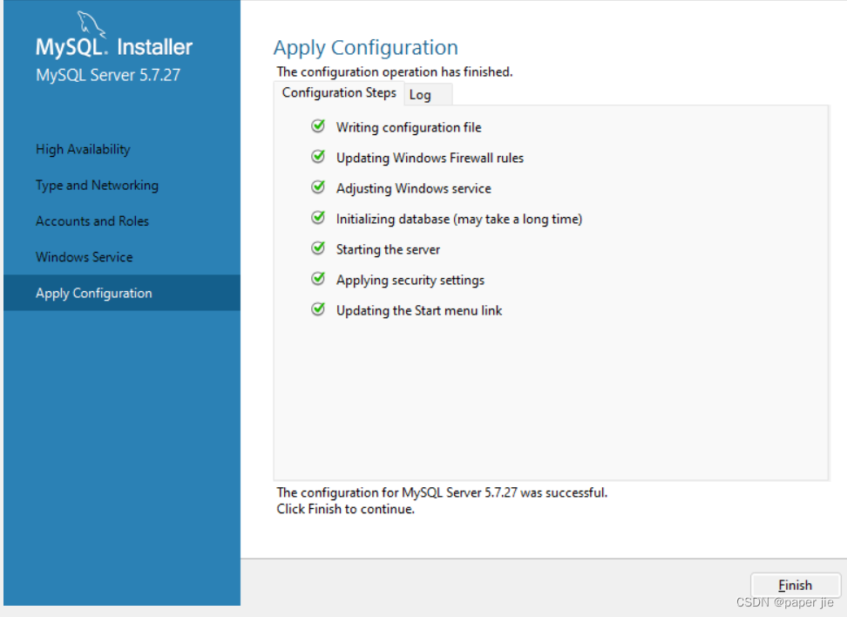
Task: Click check icon for Updating Windows Firewall rules
Action: 318,156
